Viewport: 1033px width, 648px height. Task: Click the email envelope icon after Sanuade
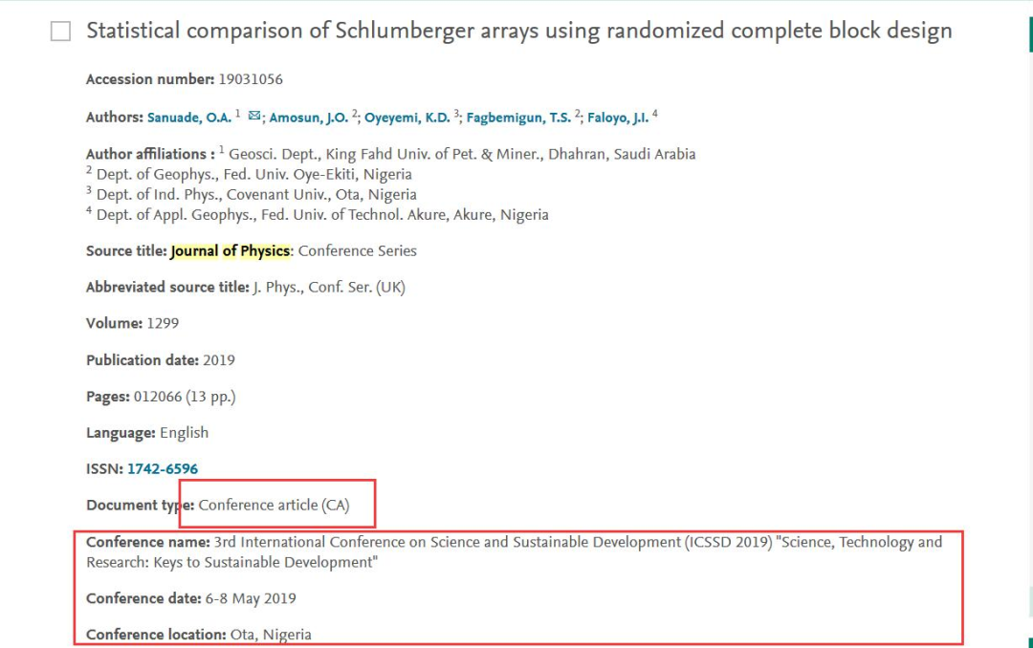pos(254,116)
